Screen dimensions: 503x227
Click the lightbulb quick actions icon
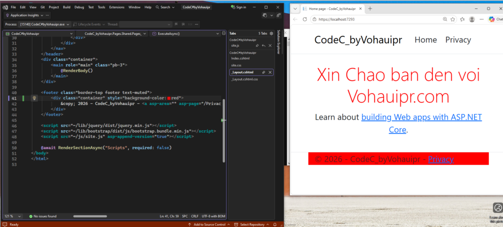[34, 98]
